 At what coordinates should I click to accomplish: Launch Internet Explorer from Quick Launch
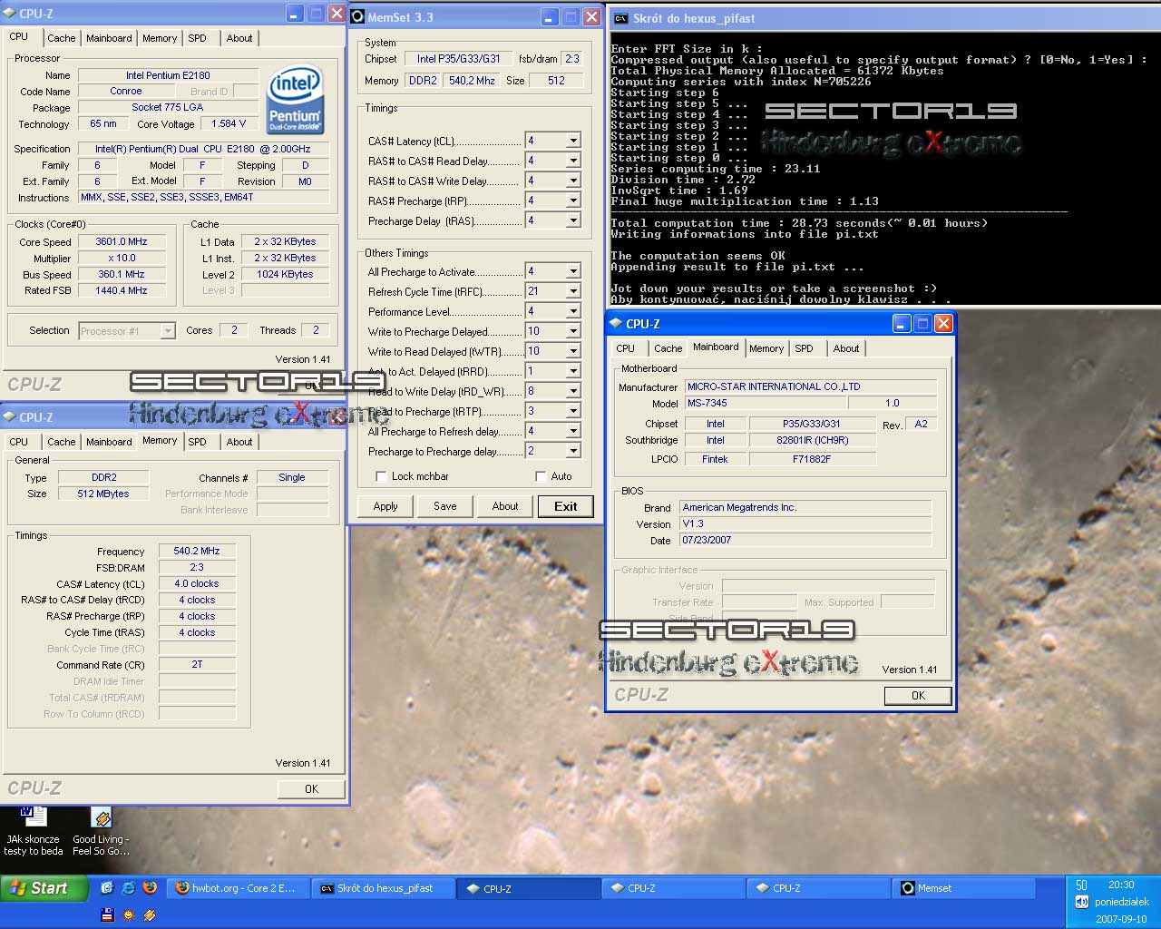click(128, 888)
